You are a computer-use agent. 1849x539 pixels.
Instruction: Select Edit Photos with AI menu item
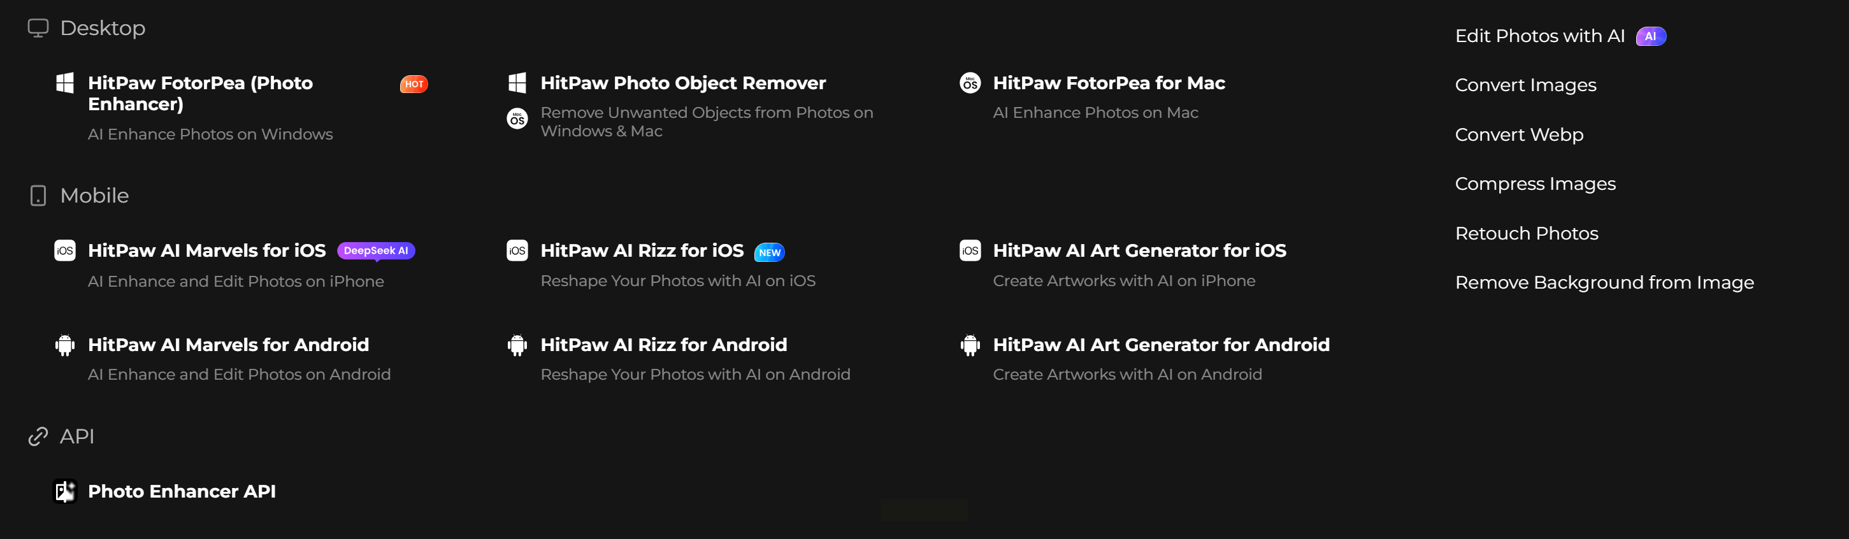[1539, 36]
